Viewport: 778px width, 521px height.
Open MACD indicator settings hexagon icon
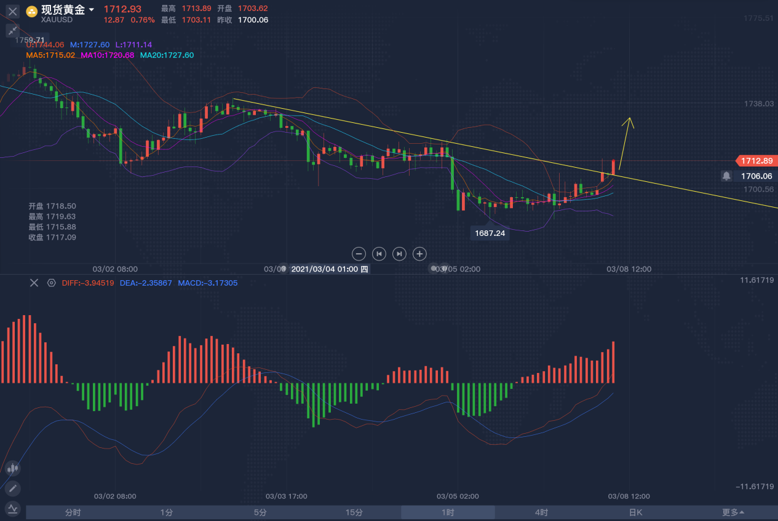51,283
